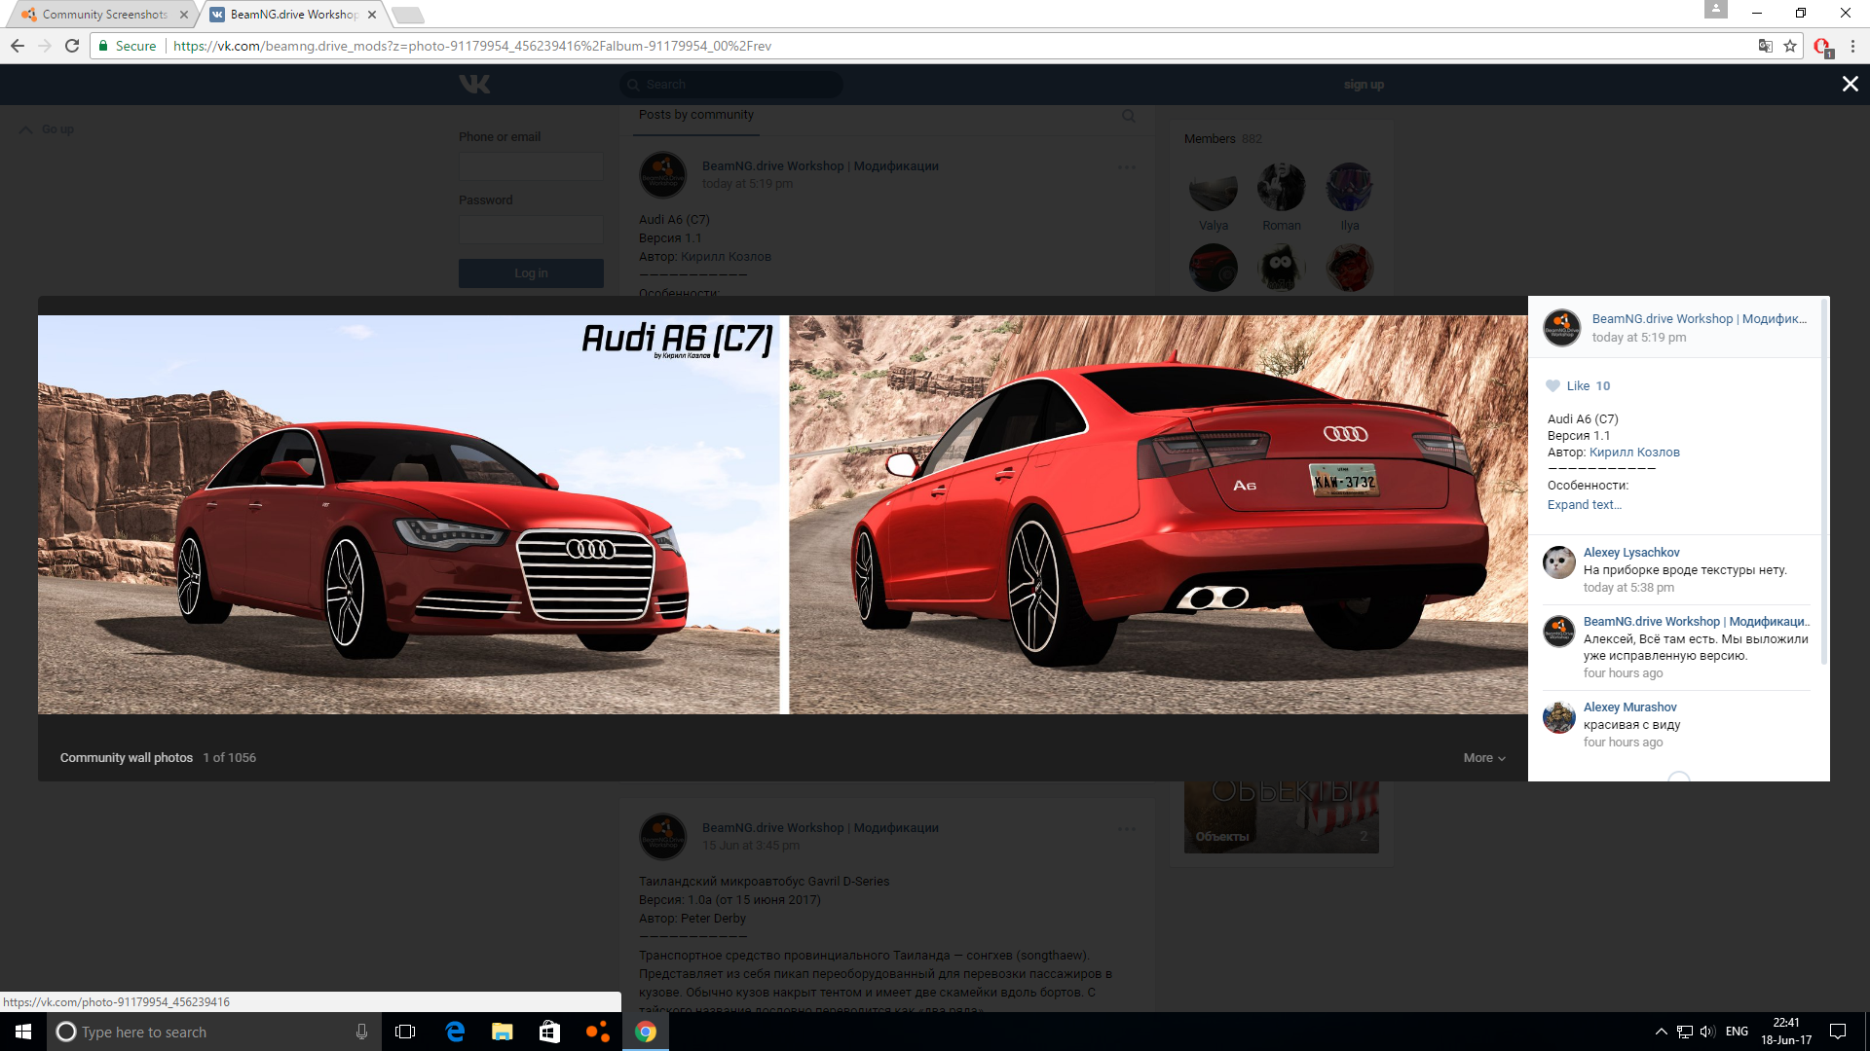Open the More dropdown under the photo
The height and width of the screenshot is (1051, 1870).
(1484, 758)
